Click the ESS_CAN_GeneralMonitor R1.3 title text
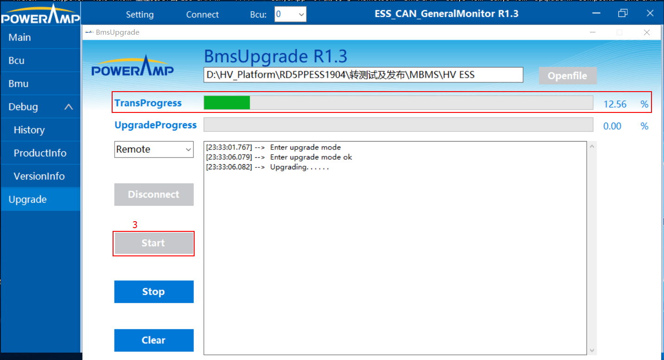 (x=447, y=14)
